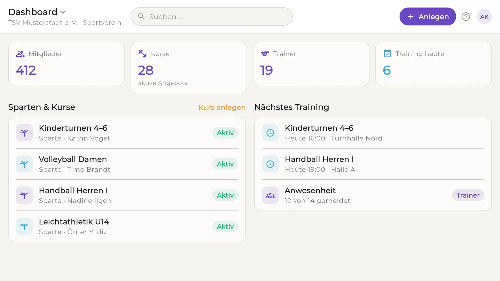Open the Kurse 28 stat card
The height and width of the screenshot is (281, 500).
[x=189, y=68]
